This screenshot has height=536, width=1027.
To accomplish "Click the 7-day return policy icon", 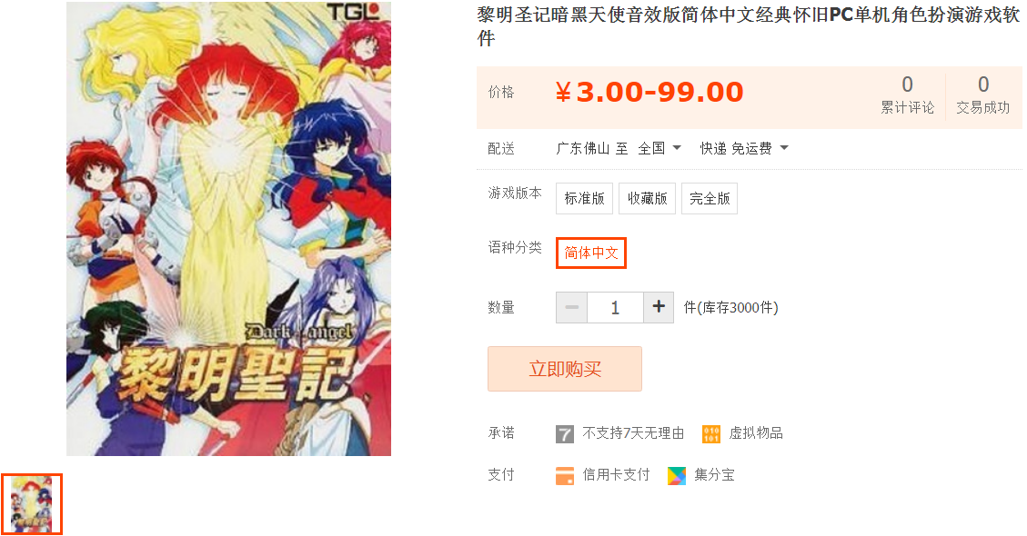I will [x=565, y=434].
